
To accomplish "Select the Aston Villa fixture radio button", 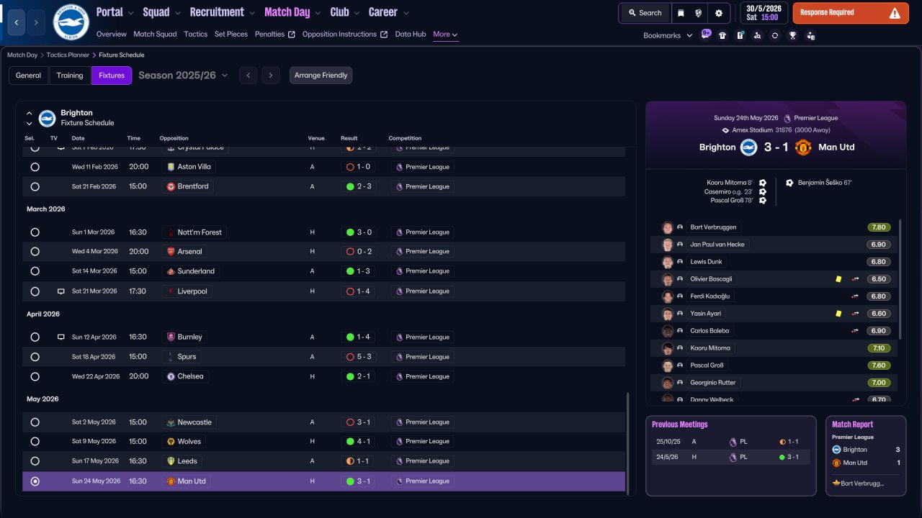I will [x=35, y=167].
